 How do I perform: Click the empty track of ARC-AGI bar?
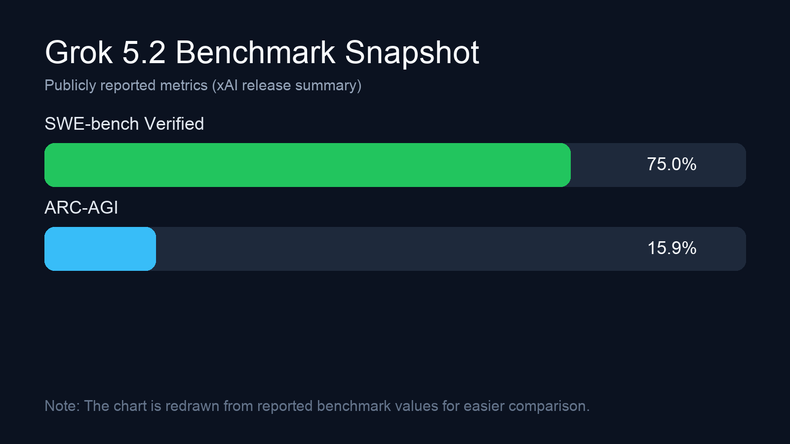(x=395, y=249)
